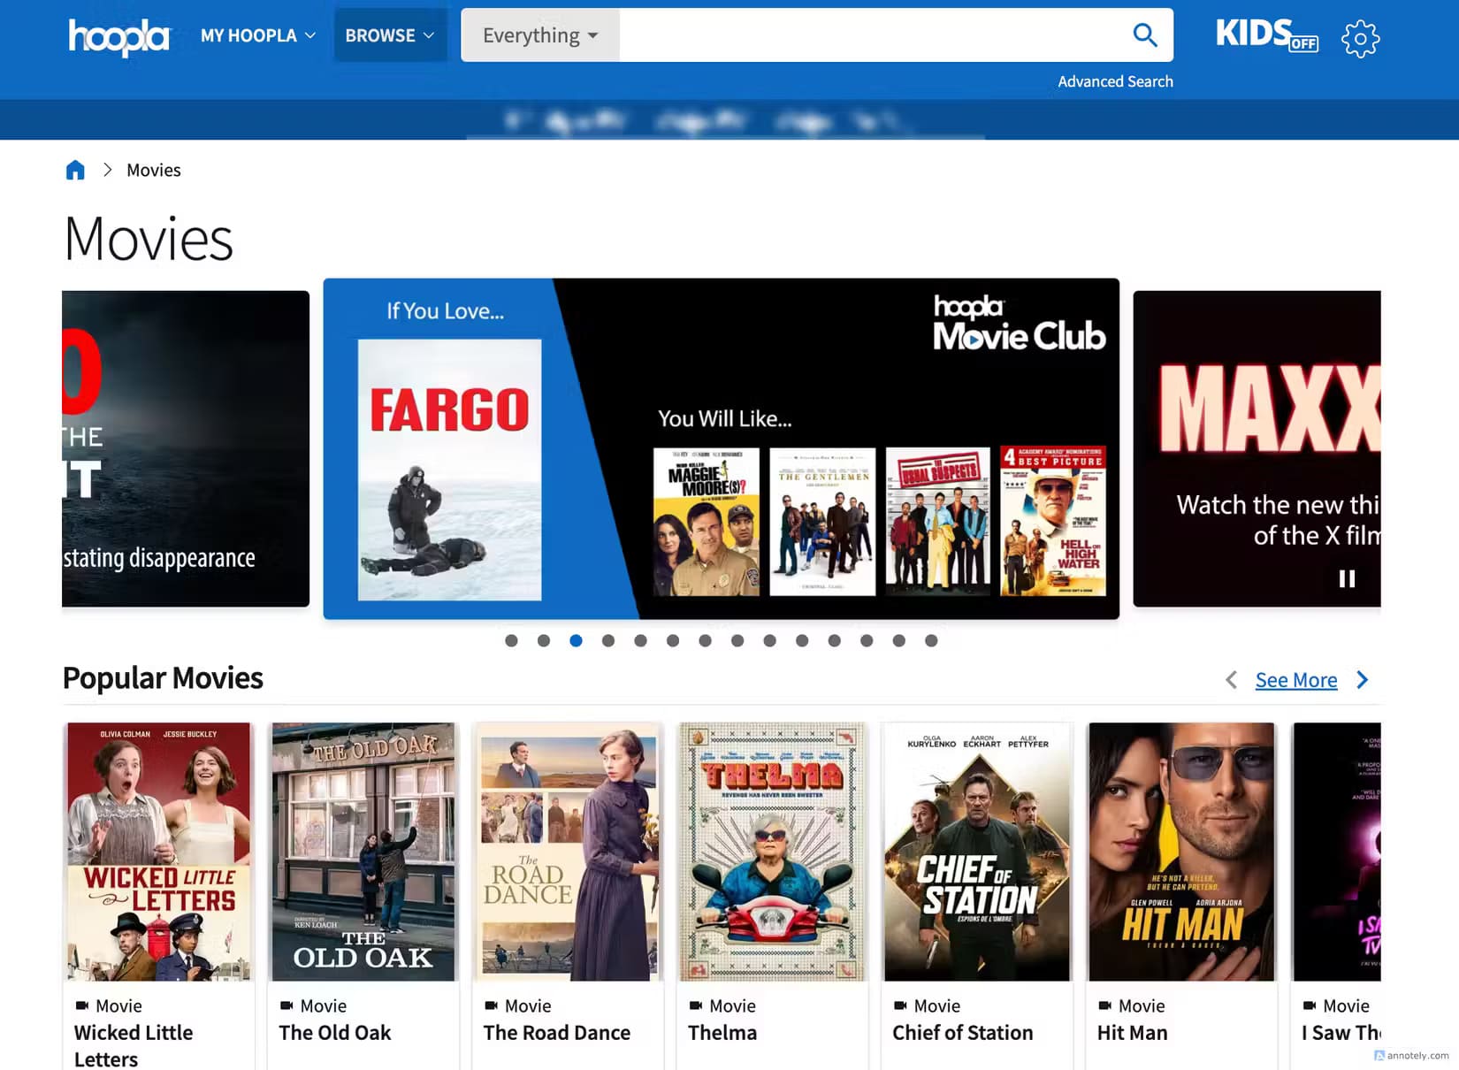1459x1070 pixels.
Task: Select the eighth carousel dot
Action: (737, 640)
